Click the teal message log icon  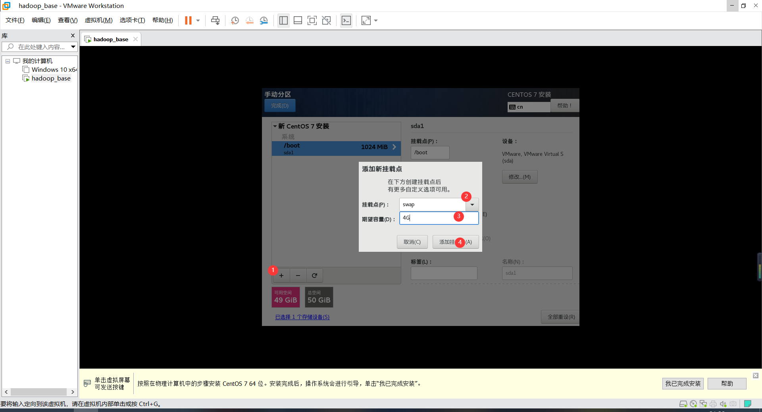748,404
